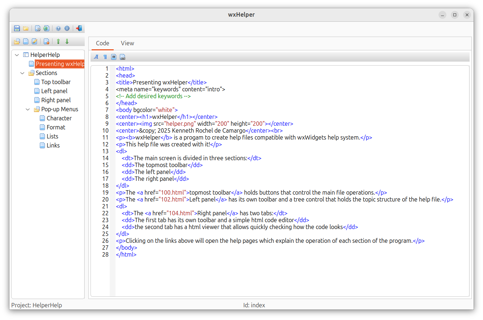483x320 pixels.
Task: Open a project with the yellow folder icon
Action: click(x=26, y=28)
